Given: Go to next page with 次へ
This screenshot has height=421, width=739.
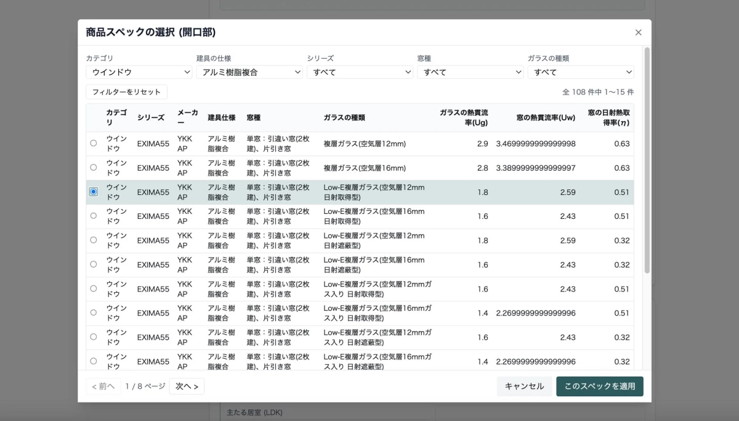Looking at the screenshot, I should (187, 386).
